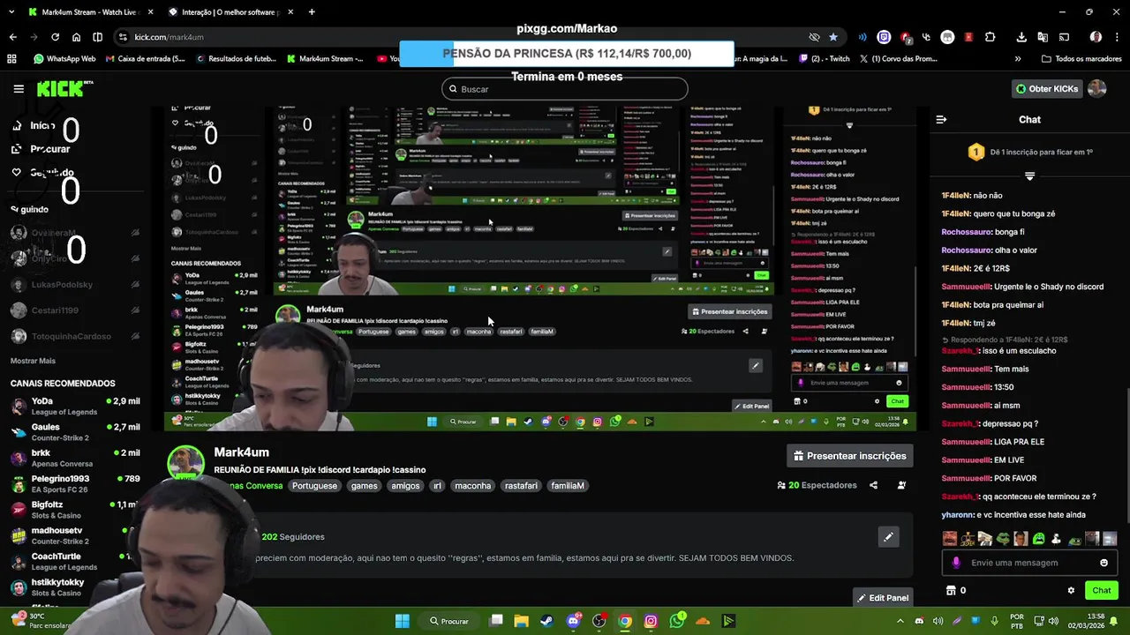
Task: Click the purple microphone icon in chat
Action: click(x=956, y=563)
